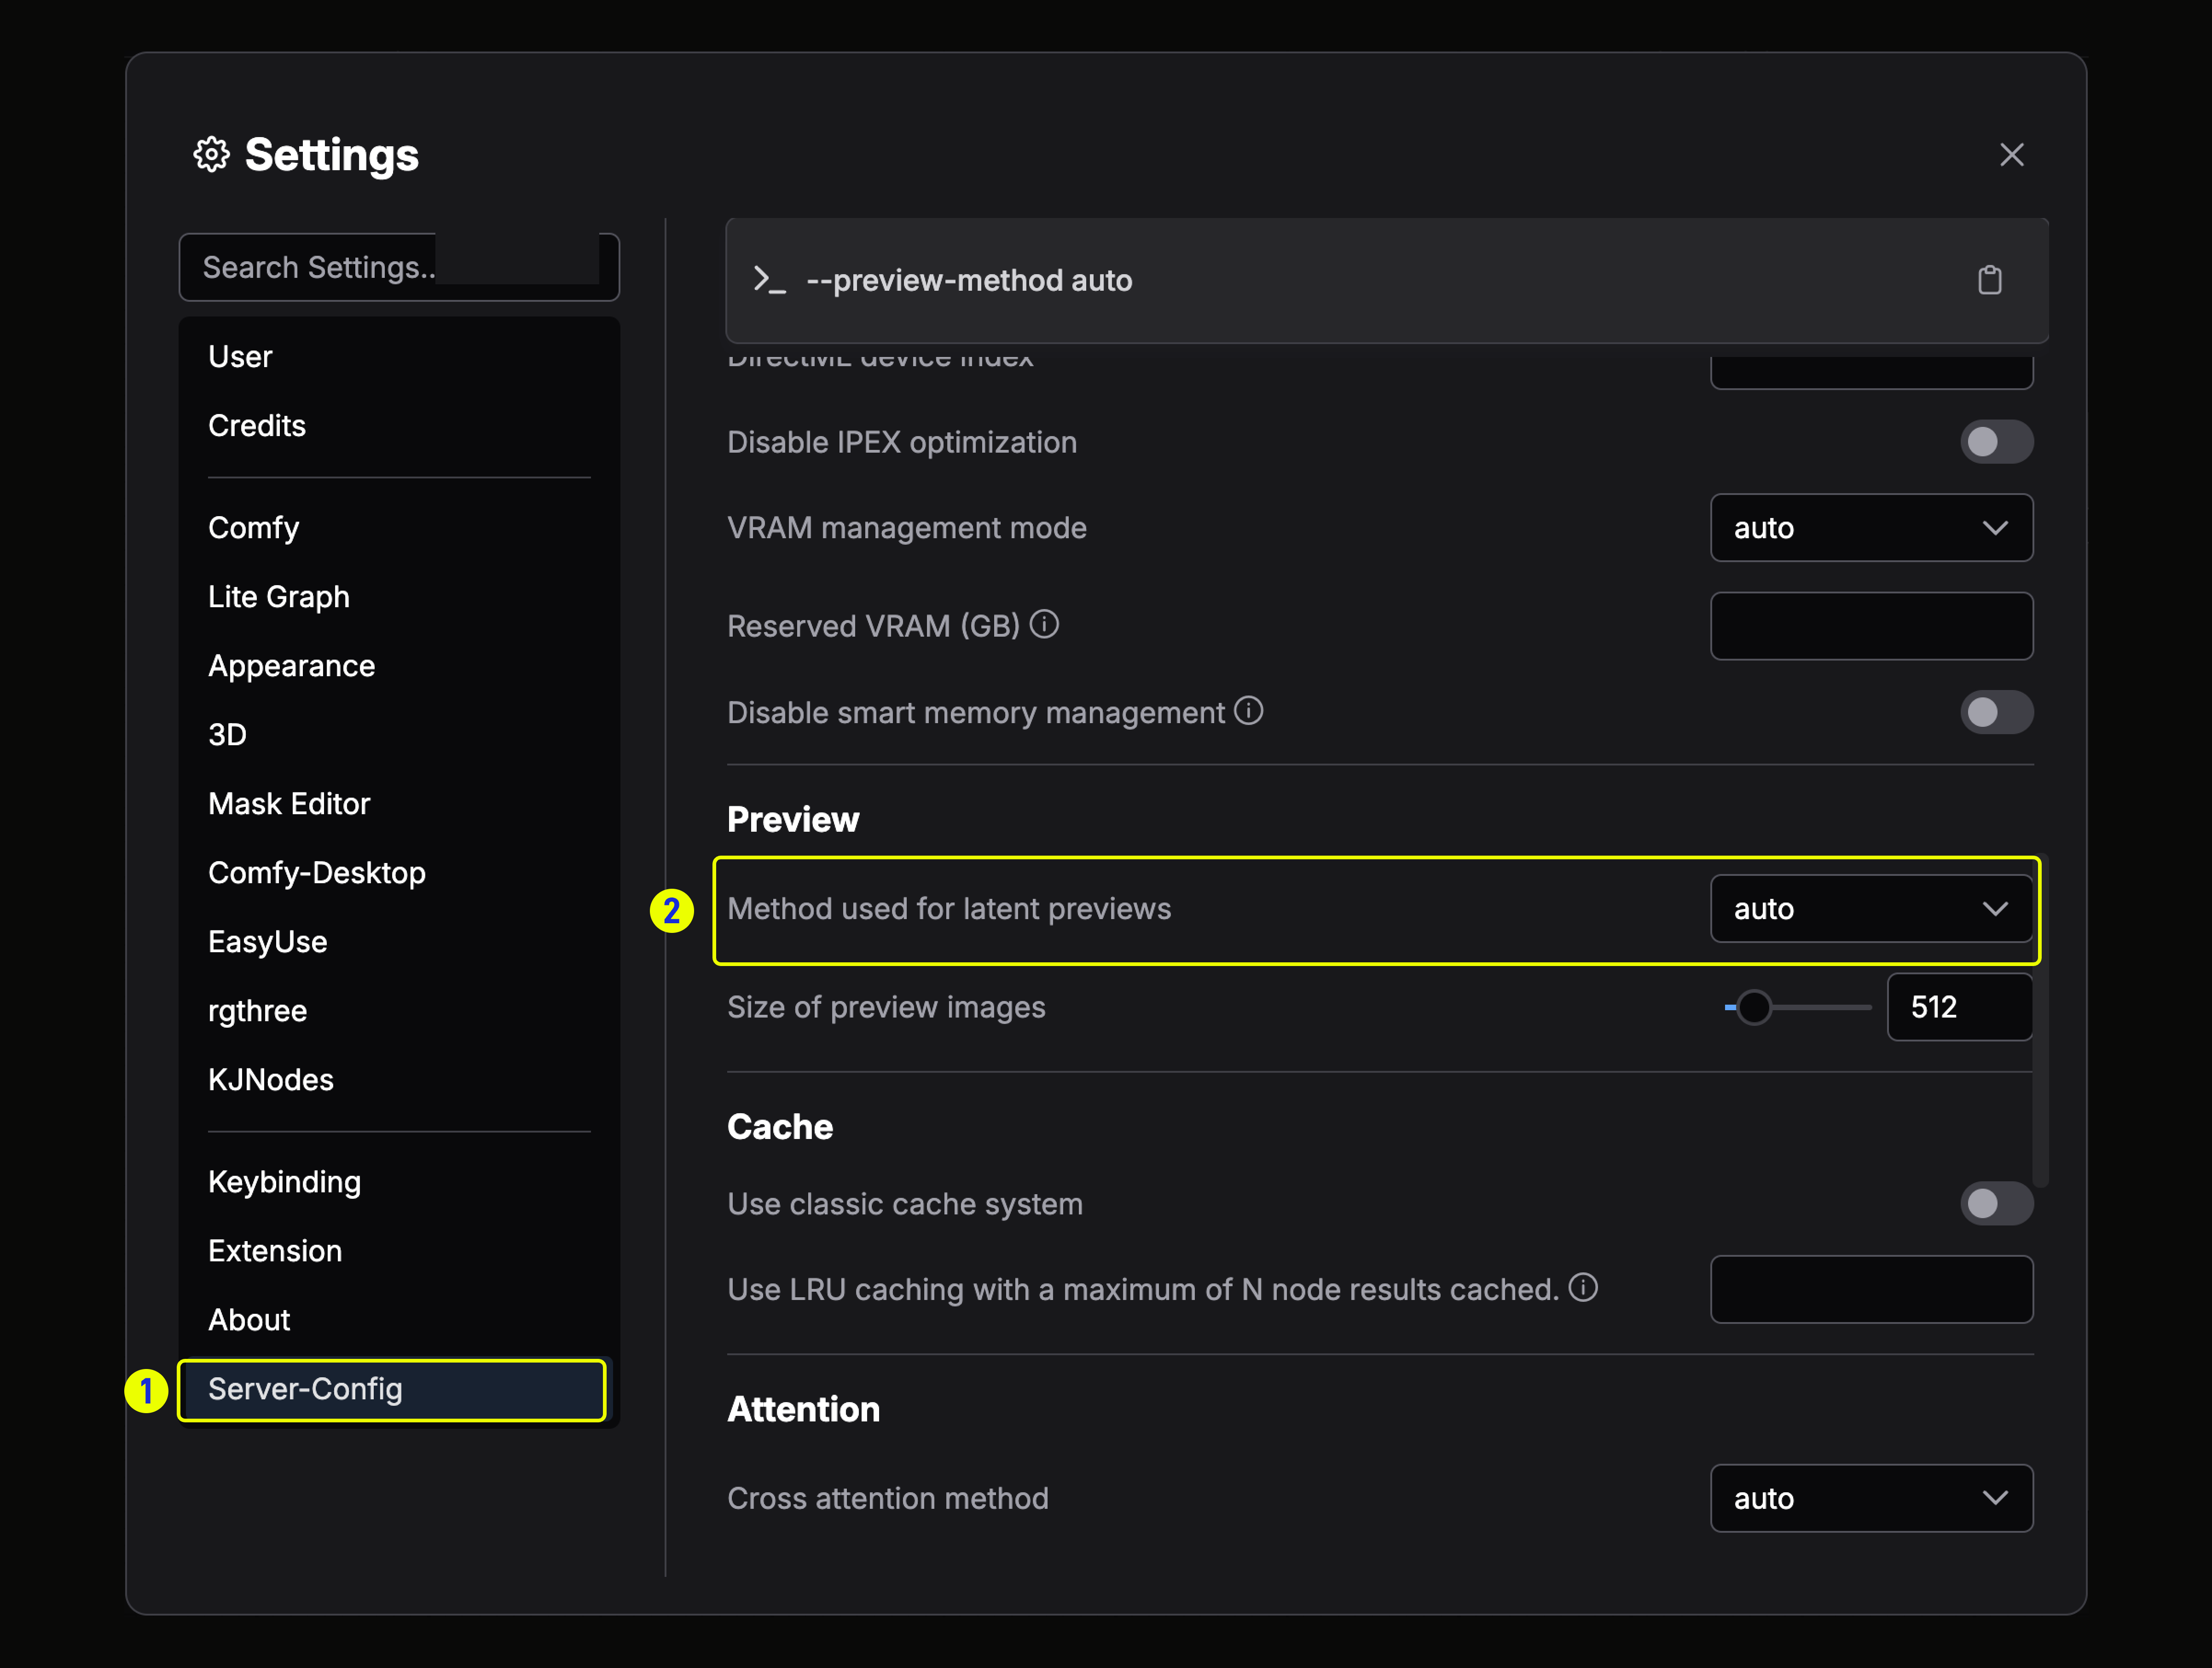Image resolution: width=2212 pixels, height=1668 pixels.
Task: Click info icon next to LRU caching
Action: (1583, 1287)
